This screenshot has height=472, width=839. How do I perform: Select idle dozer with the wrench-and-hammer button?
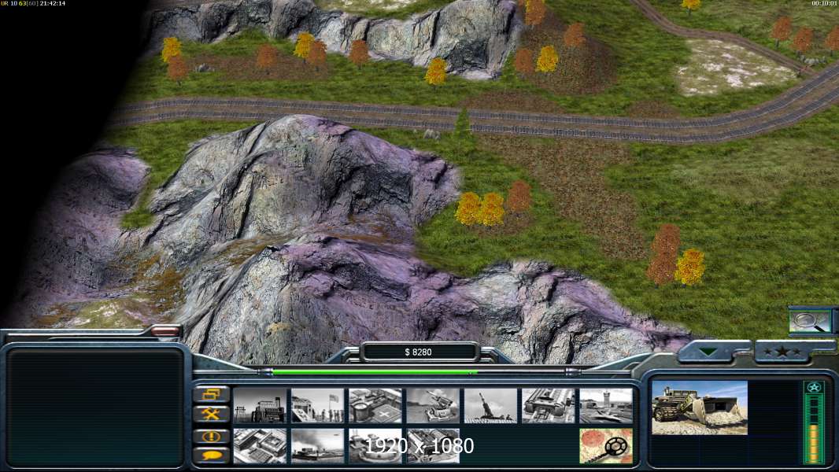[x=212, y=414]
